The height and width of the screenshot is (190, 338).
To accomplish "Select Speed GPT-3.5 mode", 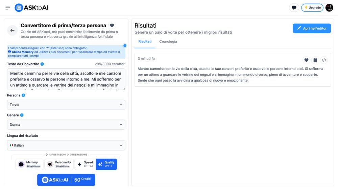I will coord(85,164).
